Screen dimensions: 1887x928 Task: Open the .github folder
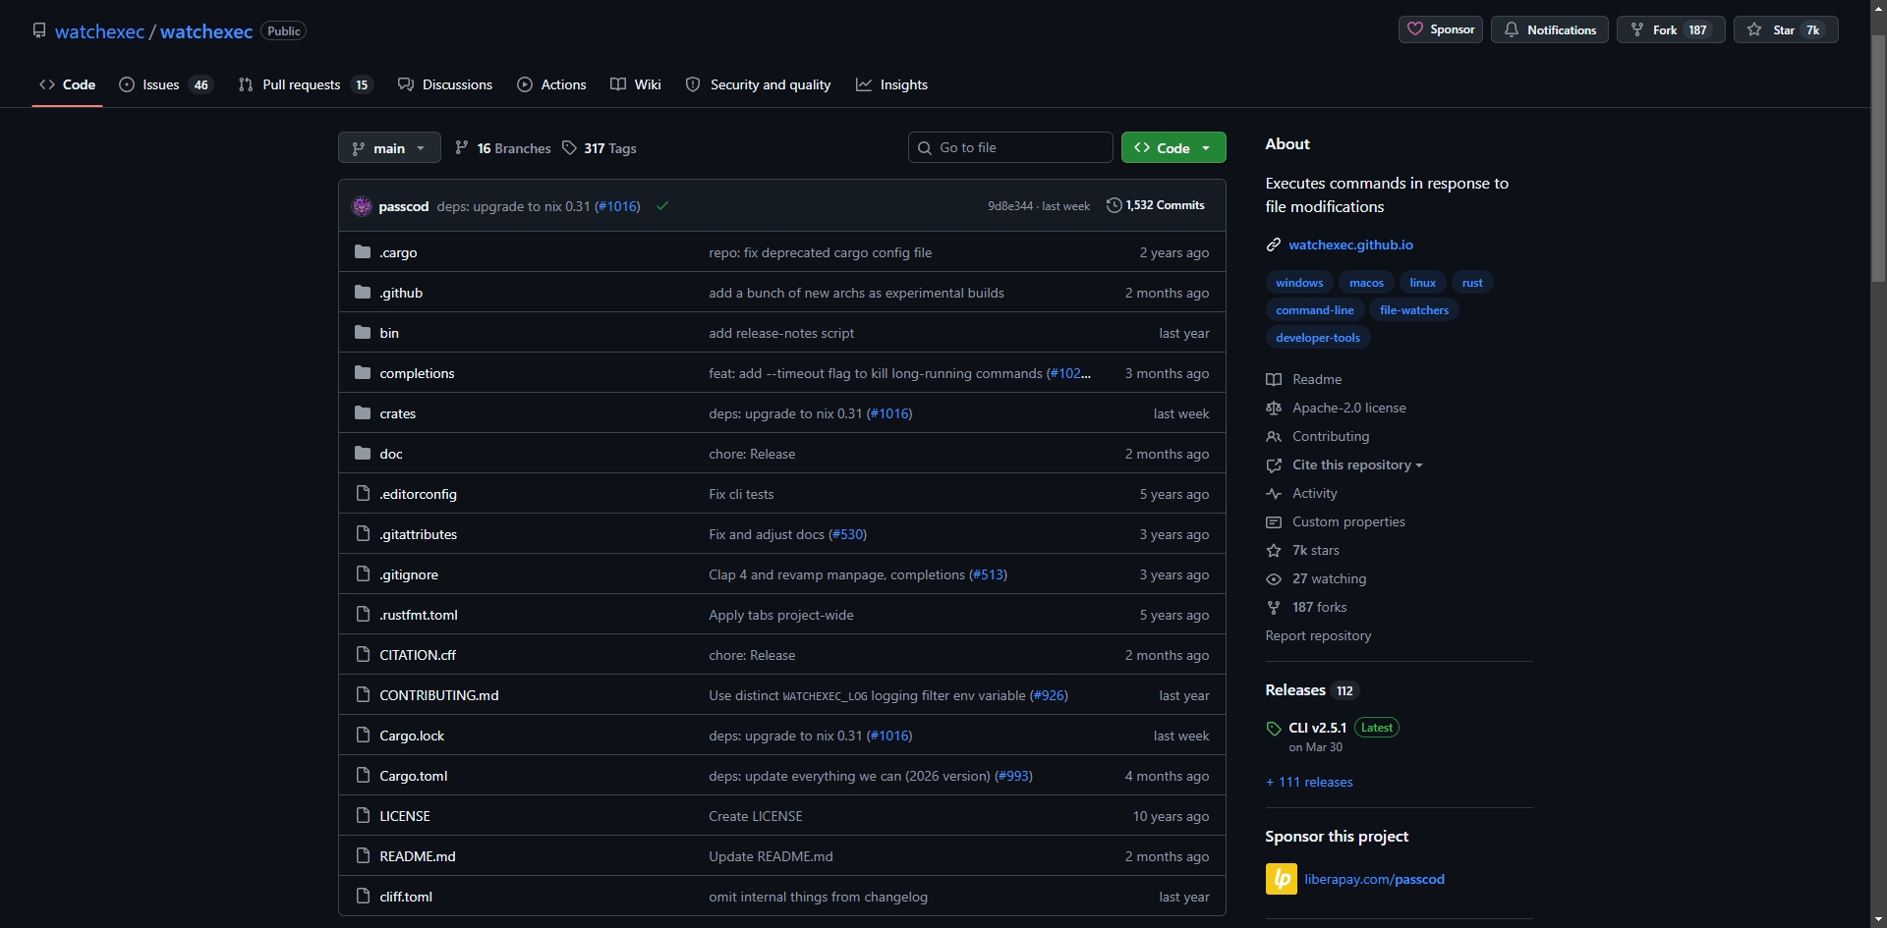click(x=401, y=293)
